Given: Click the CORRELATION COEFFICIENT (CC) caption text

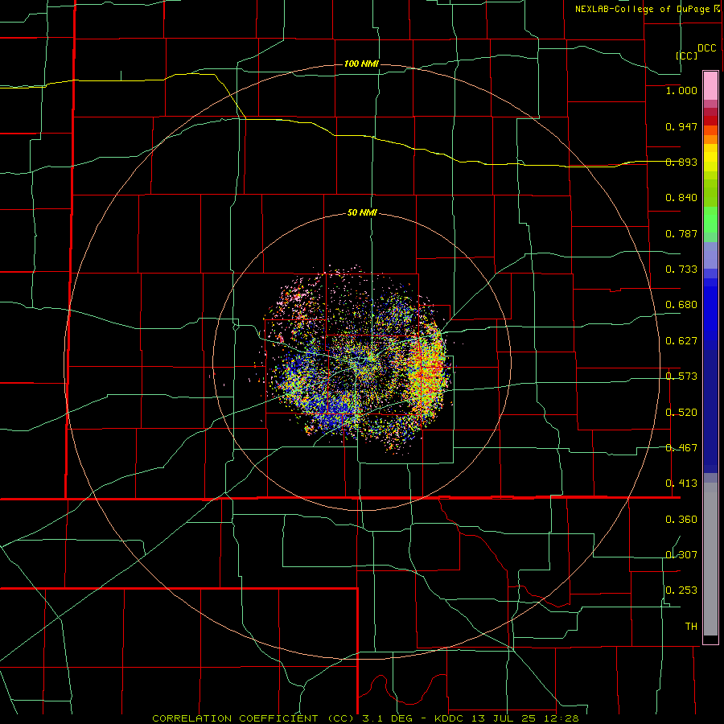Looking at the screenshot, I should click(255, 718).
